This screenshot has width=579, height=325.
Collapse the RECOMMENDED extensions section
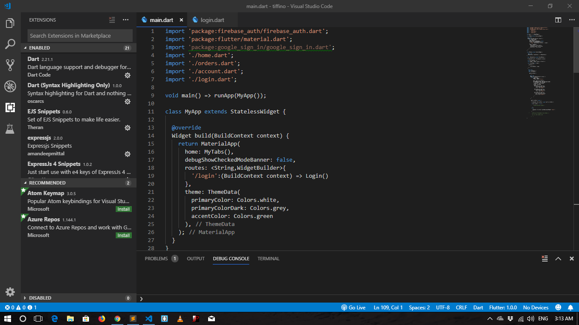(47, 183)
